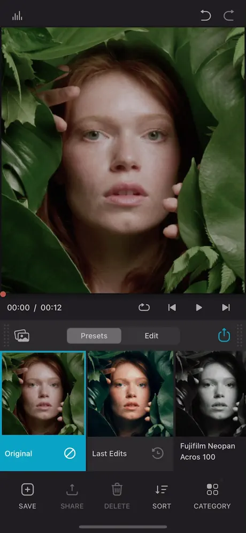Open the histogram icon at top left

(x=17, y=16)
